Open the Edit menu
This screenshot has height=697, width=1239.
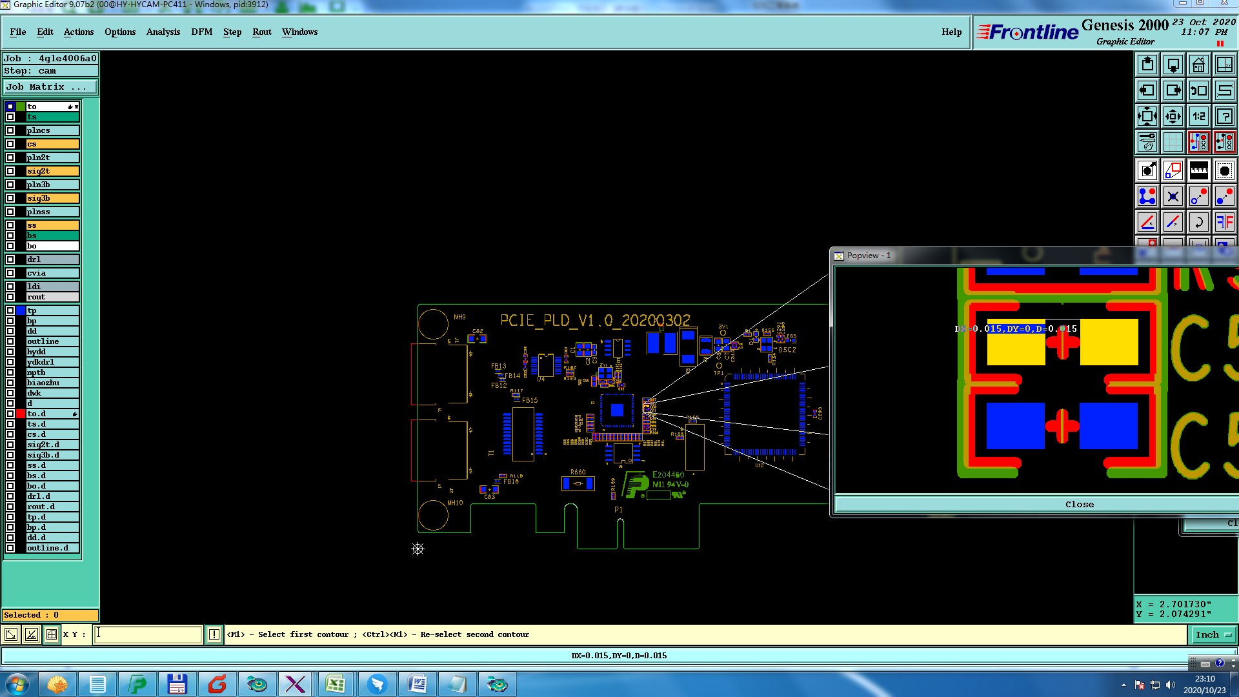click(x=45, y=32)
